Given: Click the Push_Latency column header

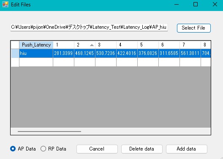Looking at the screenshot, I should (x=36, y=45).
